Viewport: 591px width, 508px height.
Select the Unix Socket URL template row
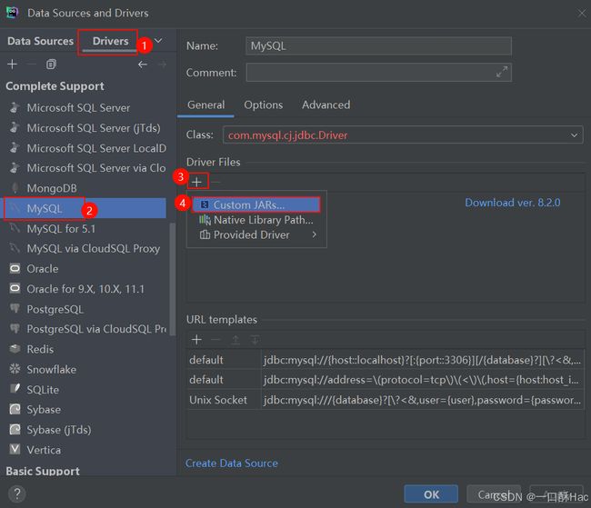(x=386, y=400)
